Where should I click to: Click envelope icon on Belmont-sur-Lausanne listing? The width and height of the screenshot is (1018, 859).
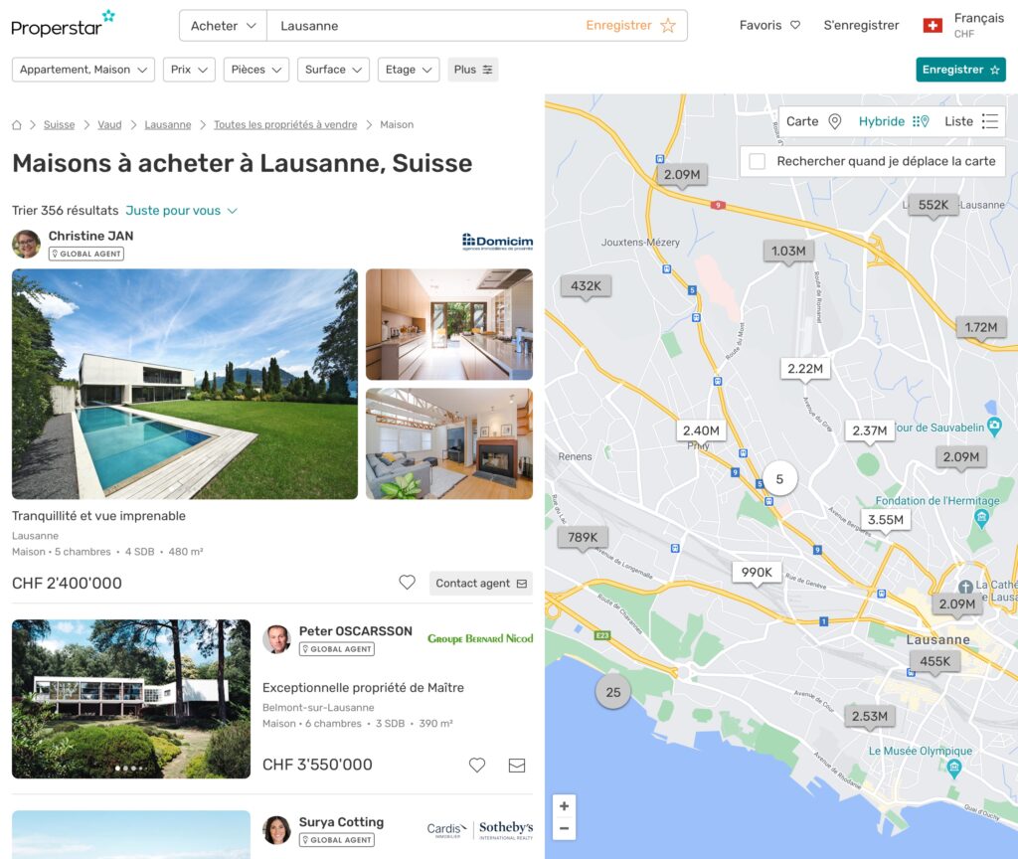coord(517,766)
